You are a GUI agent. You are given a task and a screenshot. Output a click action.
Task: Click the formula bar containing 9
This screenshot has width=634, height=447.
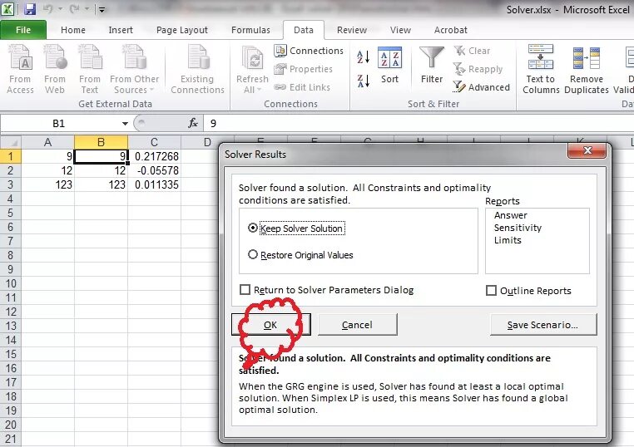click(x=419, y=124)
